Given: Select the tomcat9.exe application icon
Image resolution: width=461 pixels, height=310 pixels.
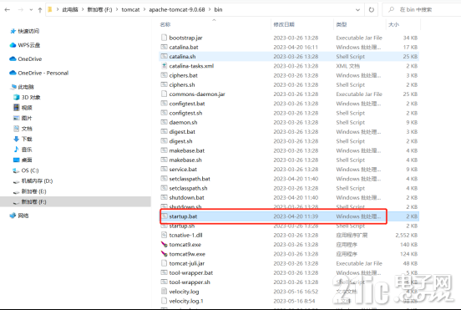Looking at the screenshot, I should point(164,245).
